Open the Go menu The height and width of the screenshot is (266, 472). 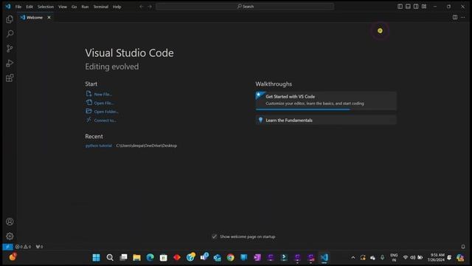tap(74, 7)
